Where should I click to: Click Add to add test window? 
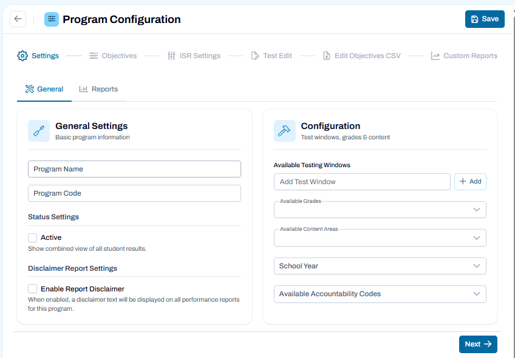pos(470,182)
